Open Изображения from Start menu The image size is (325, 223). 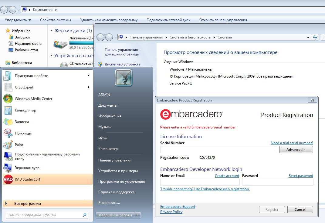pyautogui.click(x=110, y=116)
